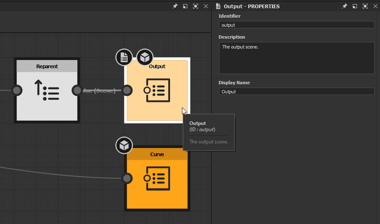The image size is (380, 224).
Task: Select the Reparent node icon
Action: coord(47,90)
